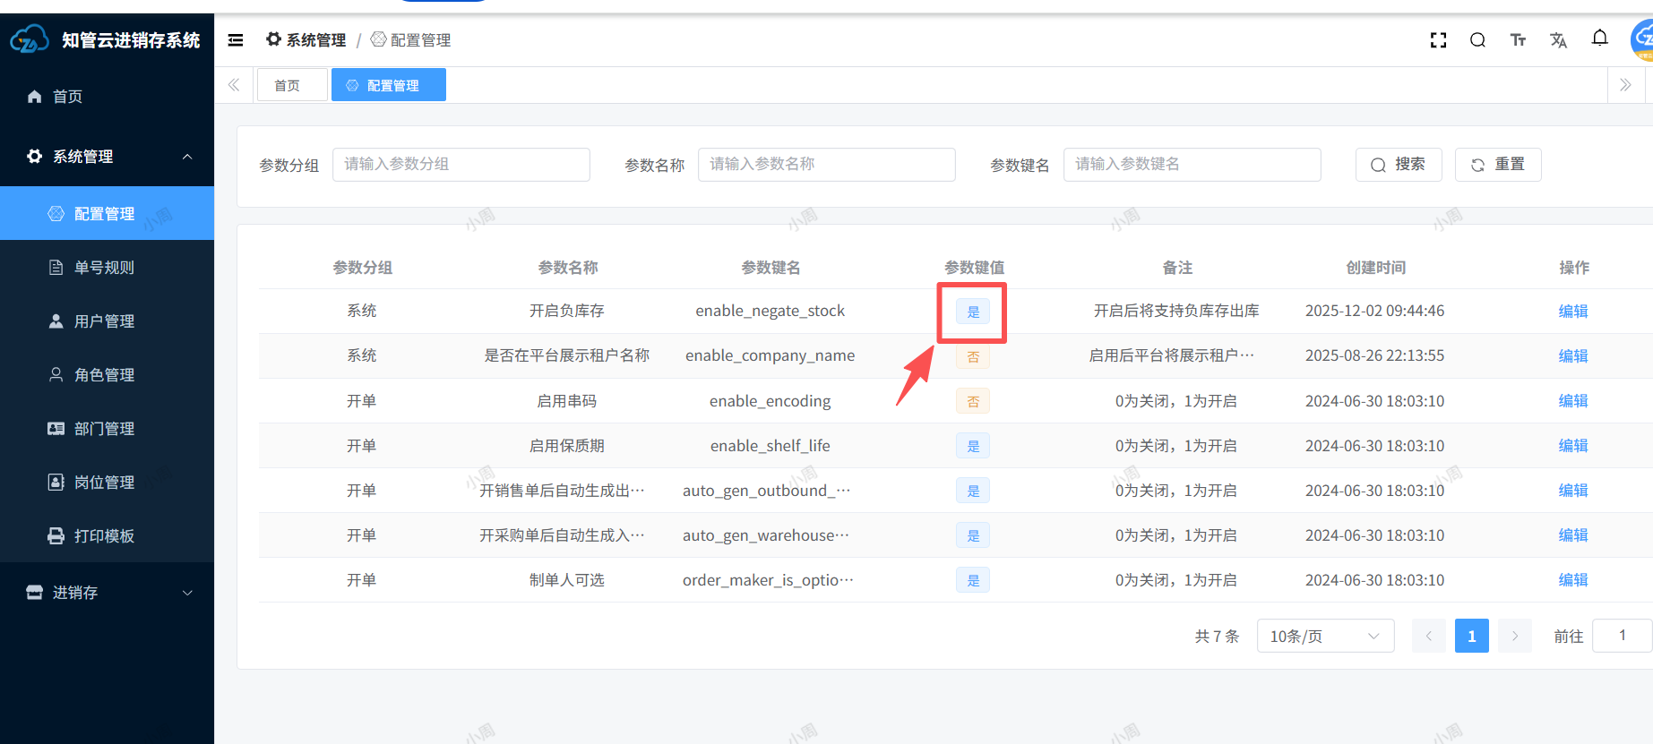Click the language translation icon

(1558, 40)
